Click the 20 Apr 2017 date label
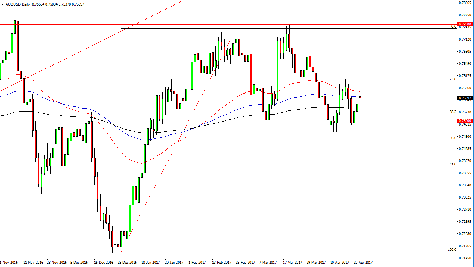This screenshot has width=474, height=267. coord(363,262)
